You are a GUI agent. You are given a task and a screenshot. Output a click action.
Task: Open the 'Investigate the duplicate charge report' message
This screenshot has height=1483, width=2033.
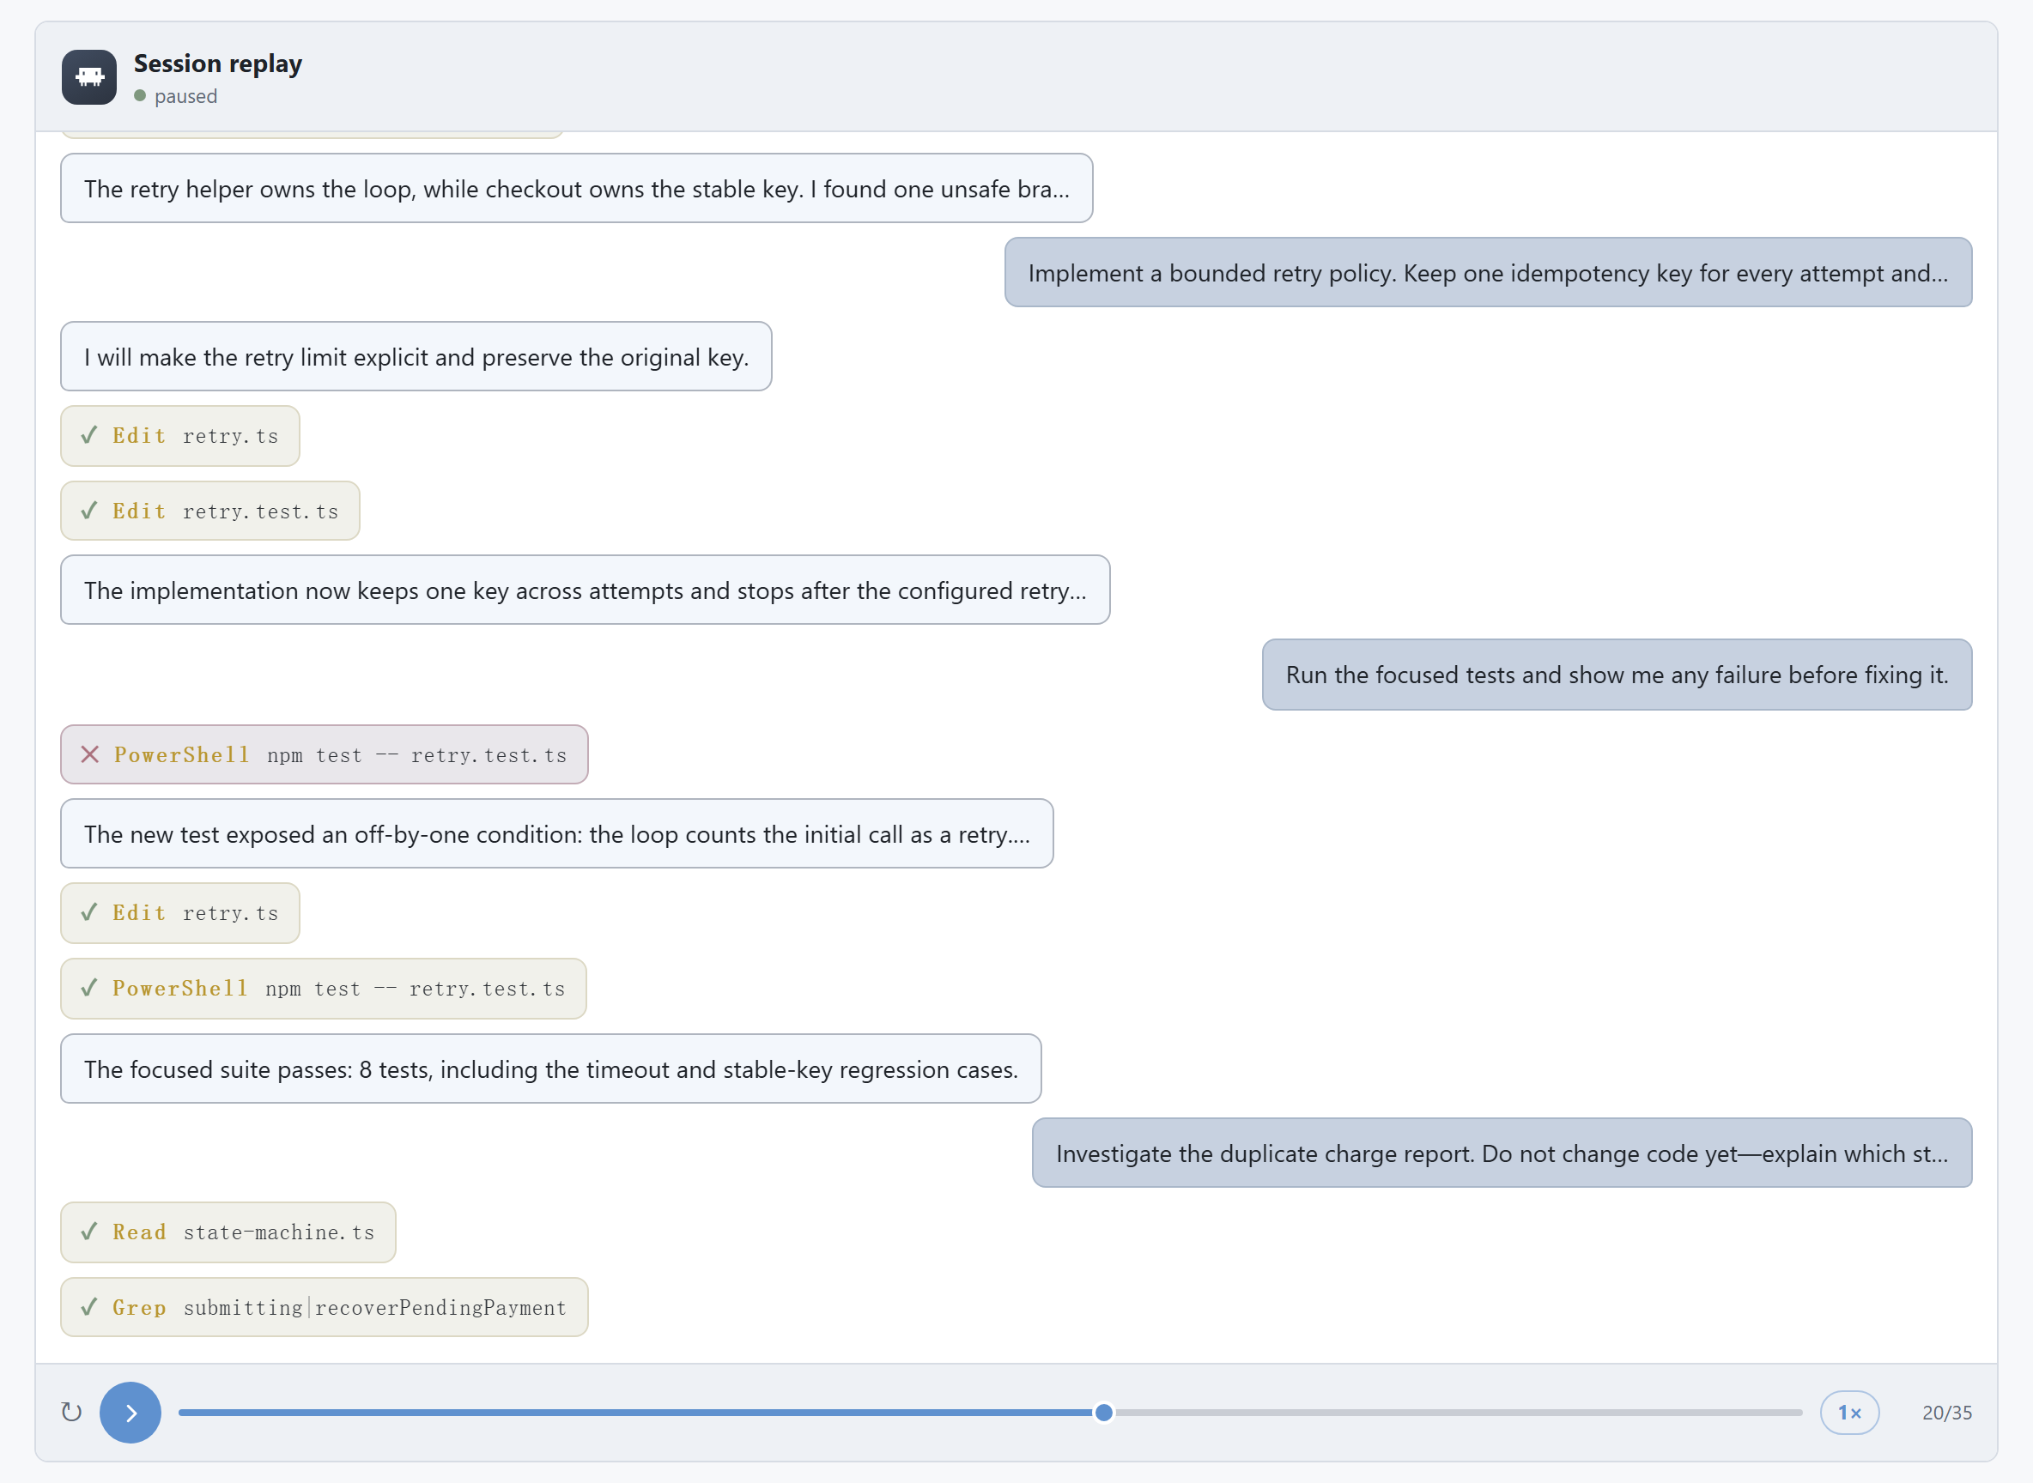1502,1153
